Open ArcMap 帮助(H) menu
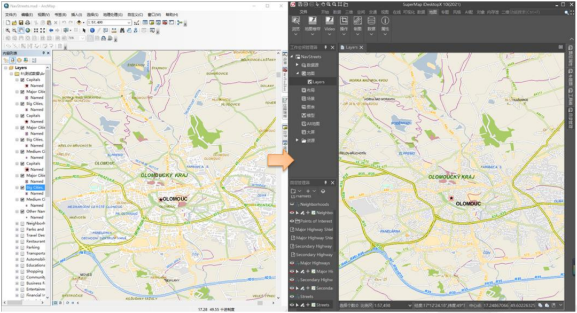577x313 pixels. (x=172, y=15)
